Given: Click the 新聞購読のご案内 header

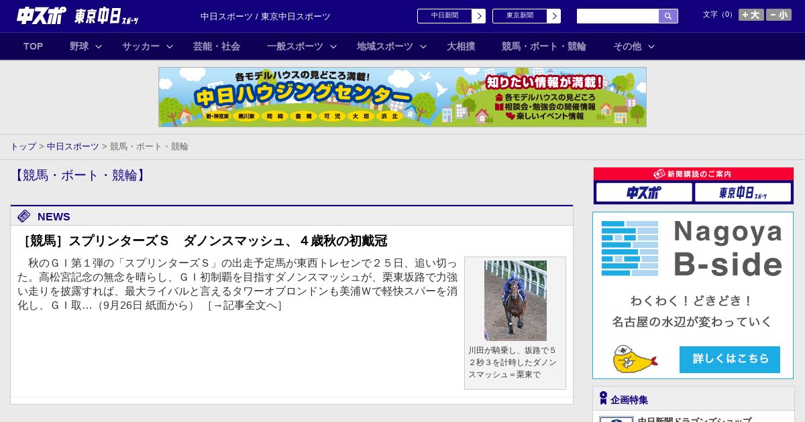Looking at the screenshot, I should coord(694,173).
